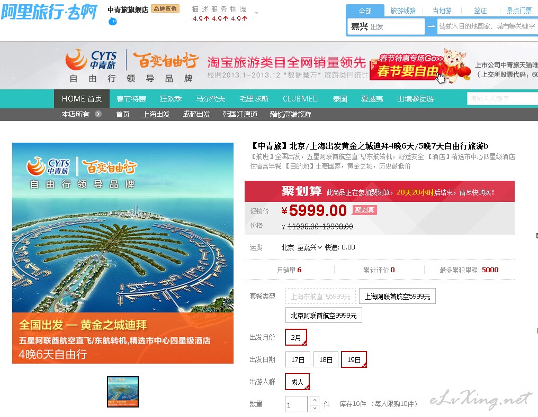
Task: Click the quantity input field
Action: (x=296, y=404)
